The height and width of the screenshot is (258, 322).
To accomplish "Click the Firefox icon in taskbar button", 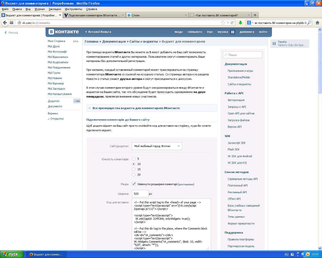I will pyautogui.click(x=31, y=254).
